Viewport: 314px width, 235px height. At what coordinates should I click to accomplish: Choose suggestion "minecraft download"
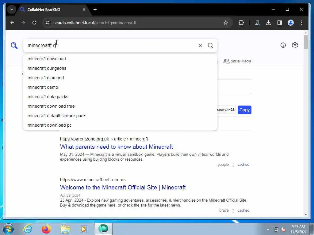[x=120, y=59]
